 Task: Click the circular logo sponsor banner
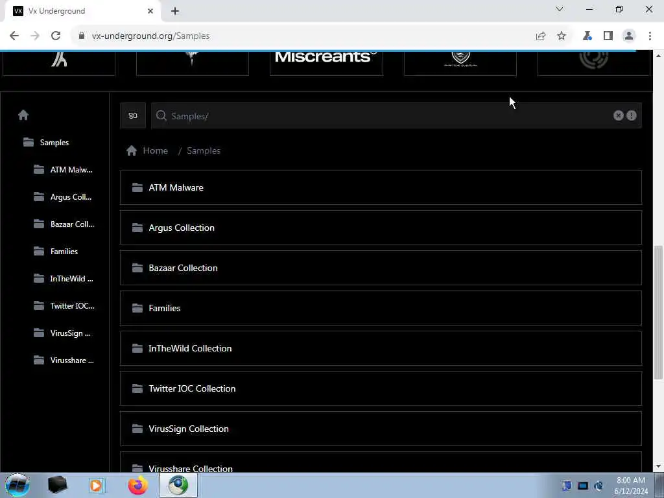[x=594, y=63]
